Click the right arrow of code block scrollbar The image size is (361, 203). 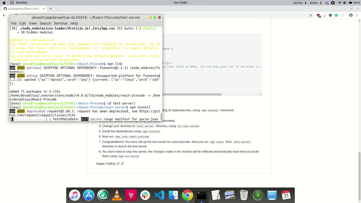(261, 94)
